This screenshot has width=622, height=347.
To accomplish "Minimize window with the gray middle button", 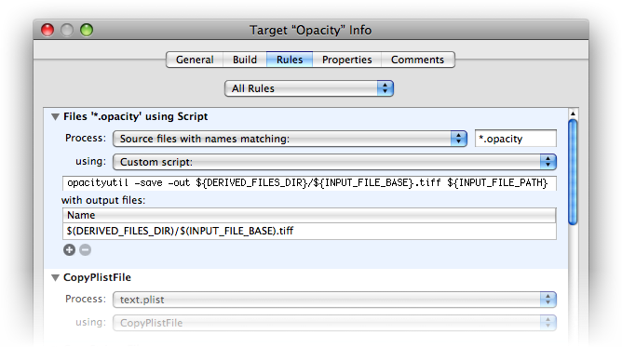I will point(67,30).
